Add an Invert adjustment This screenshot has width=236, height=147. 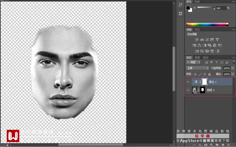click(197, 51)
